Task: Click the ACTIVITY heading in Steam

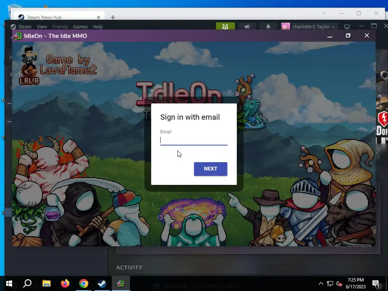Action: (x=129, y=268)
